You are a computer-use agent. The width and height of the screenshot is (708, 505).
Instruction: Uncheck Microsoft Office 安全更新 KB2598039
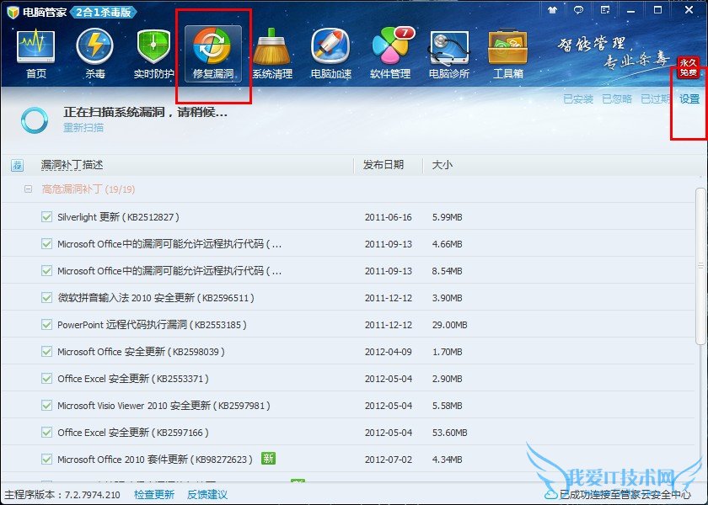click(46, 351)
